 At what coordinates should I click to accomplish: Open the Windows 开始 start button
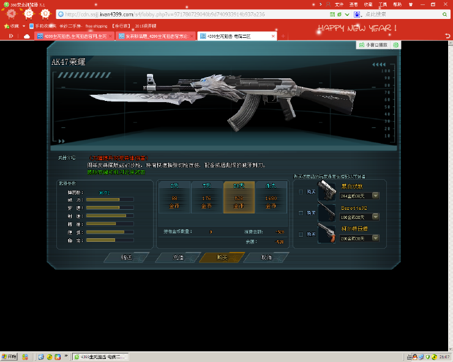click(9, 357)
